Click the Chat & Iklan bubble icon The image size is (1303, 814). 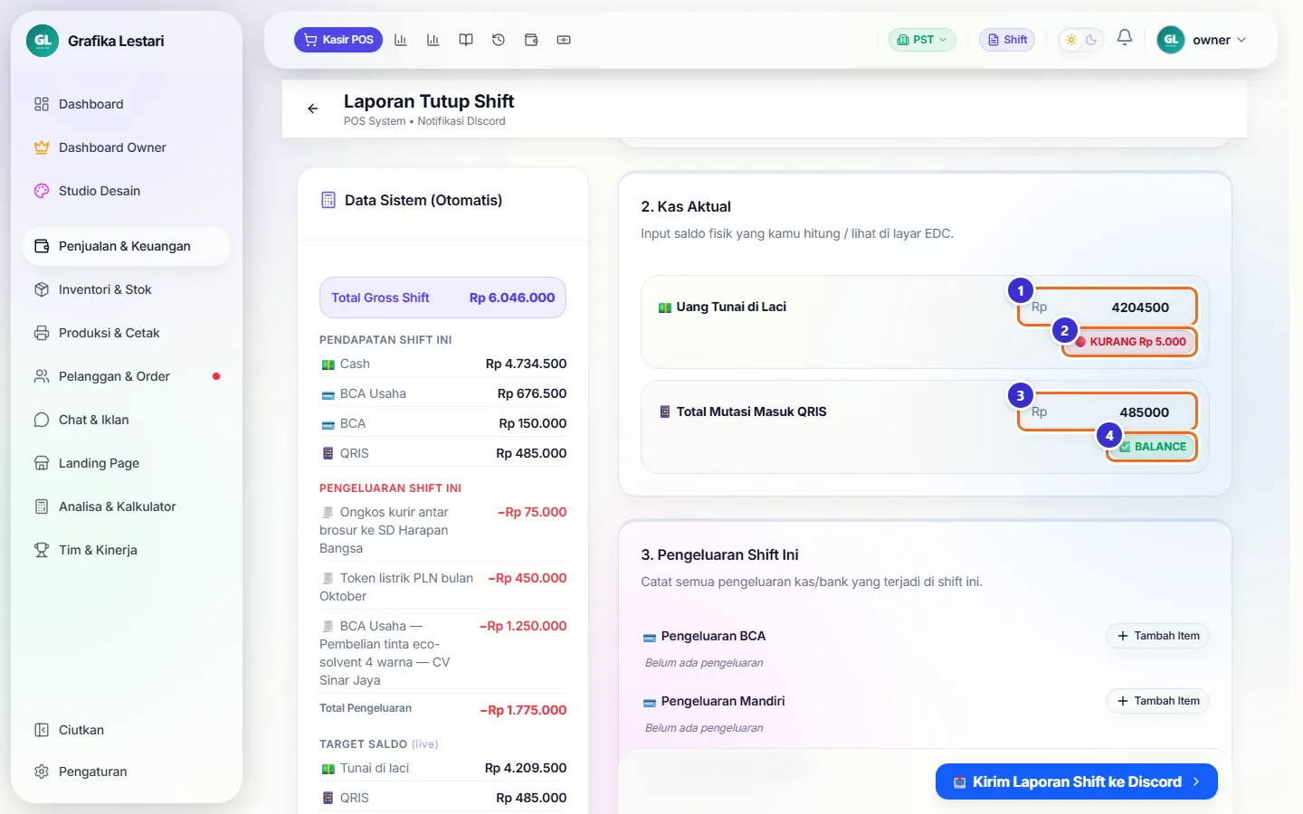42,420
